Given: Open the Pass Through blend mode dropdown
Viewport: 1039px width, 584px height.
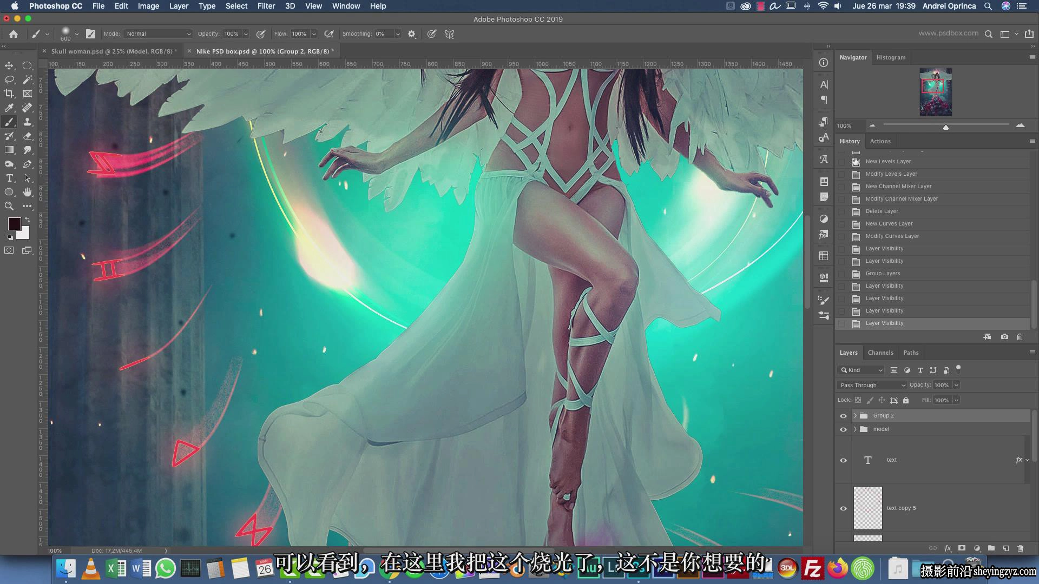Looking at the screenshot, I should click(872, 386).
